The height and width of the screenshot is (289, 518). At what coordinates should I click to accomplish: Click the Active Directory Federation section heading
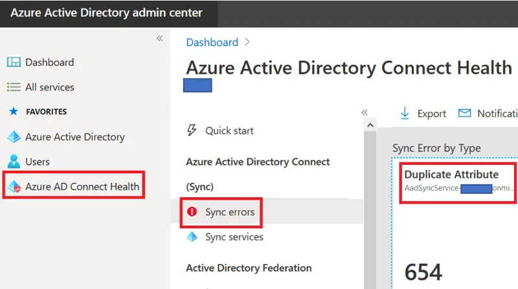point(249,268)
